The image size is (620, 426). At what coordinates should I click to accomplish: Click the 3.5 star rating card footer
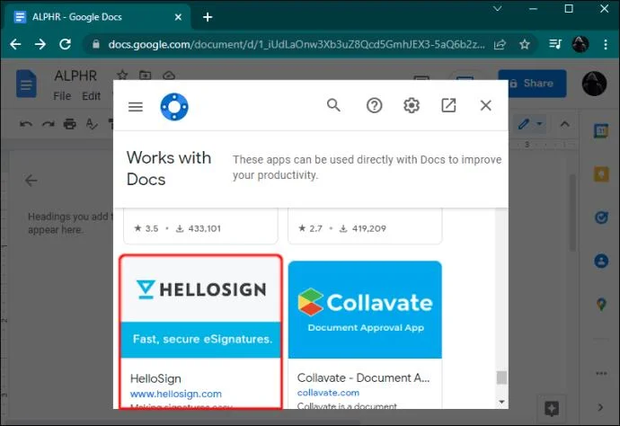[200, 228]
